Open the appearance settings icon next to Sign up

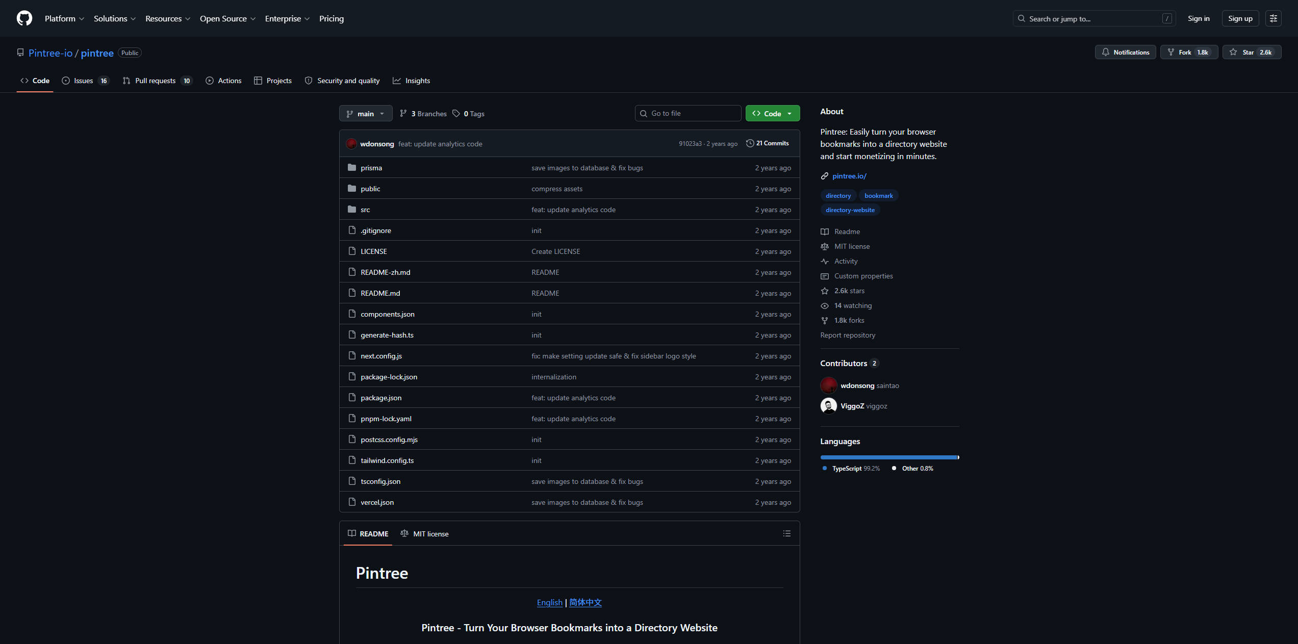pyautogui.click(x=1273, y=18)
